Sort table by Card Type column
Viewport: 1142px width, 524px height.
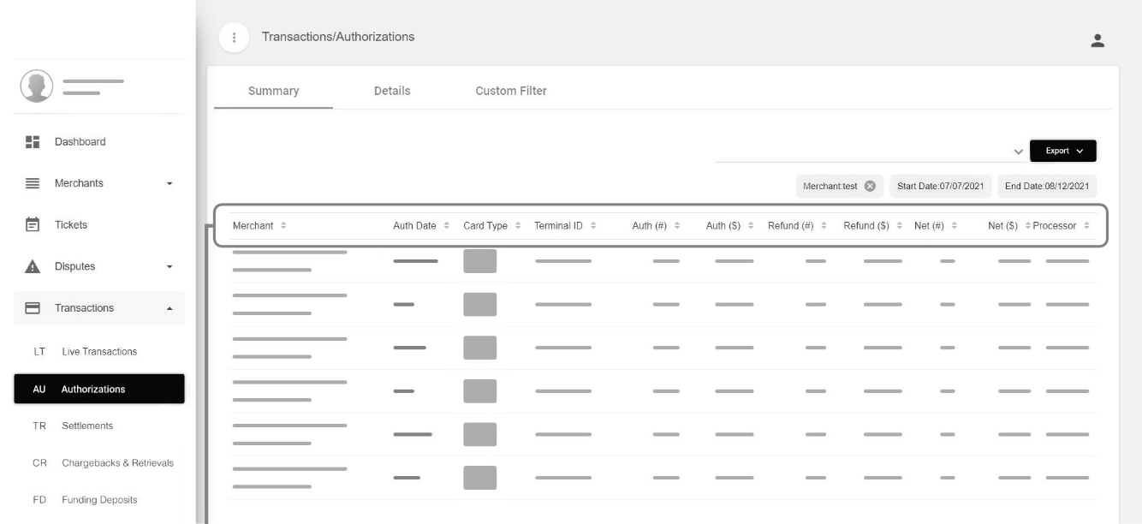517,226
